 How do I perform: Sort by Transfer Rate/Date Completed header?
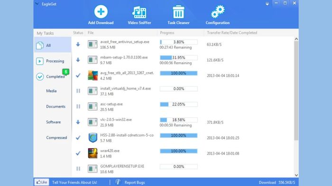[232, 33]
